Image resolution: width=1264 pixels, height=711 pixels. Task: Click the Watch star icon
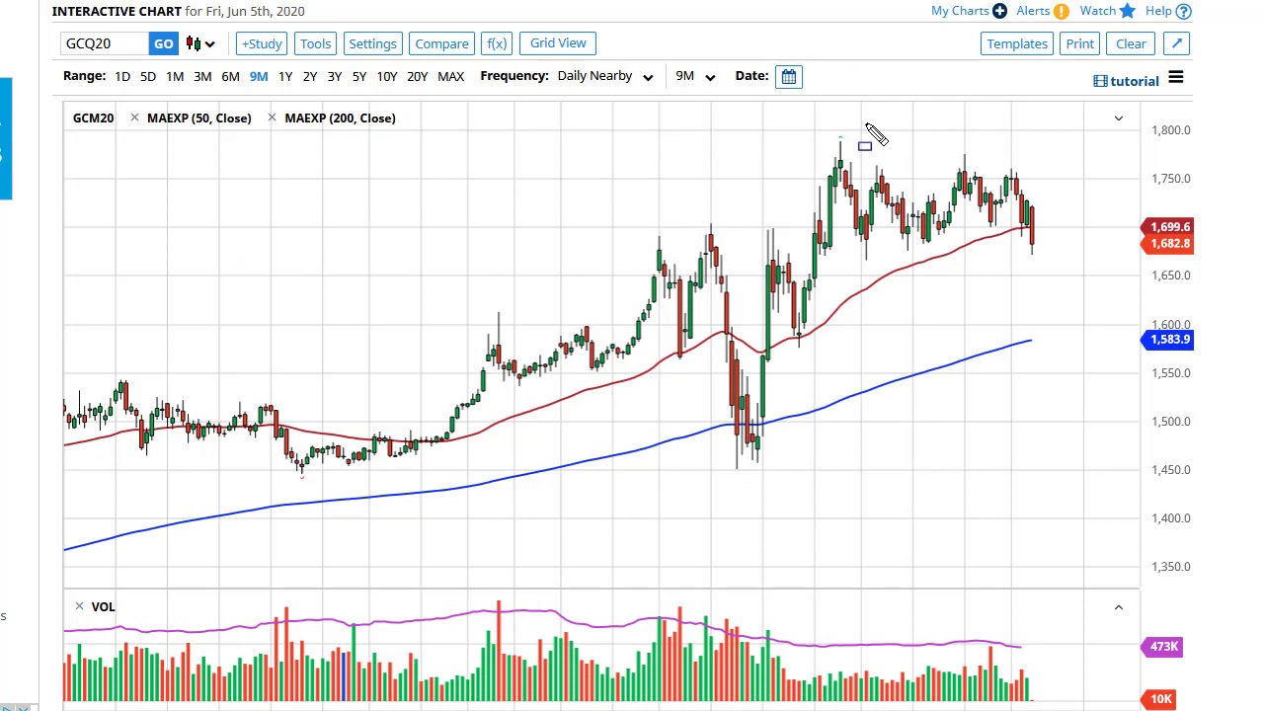coord(1127,11)
